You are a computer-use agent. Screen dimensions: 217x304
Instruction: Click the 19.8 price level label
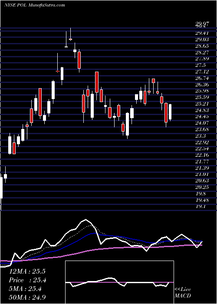point(201,193)
